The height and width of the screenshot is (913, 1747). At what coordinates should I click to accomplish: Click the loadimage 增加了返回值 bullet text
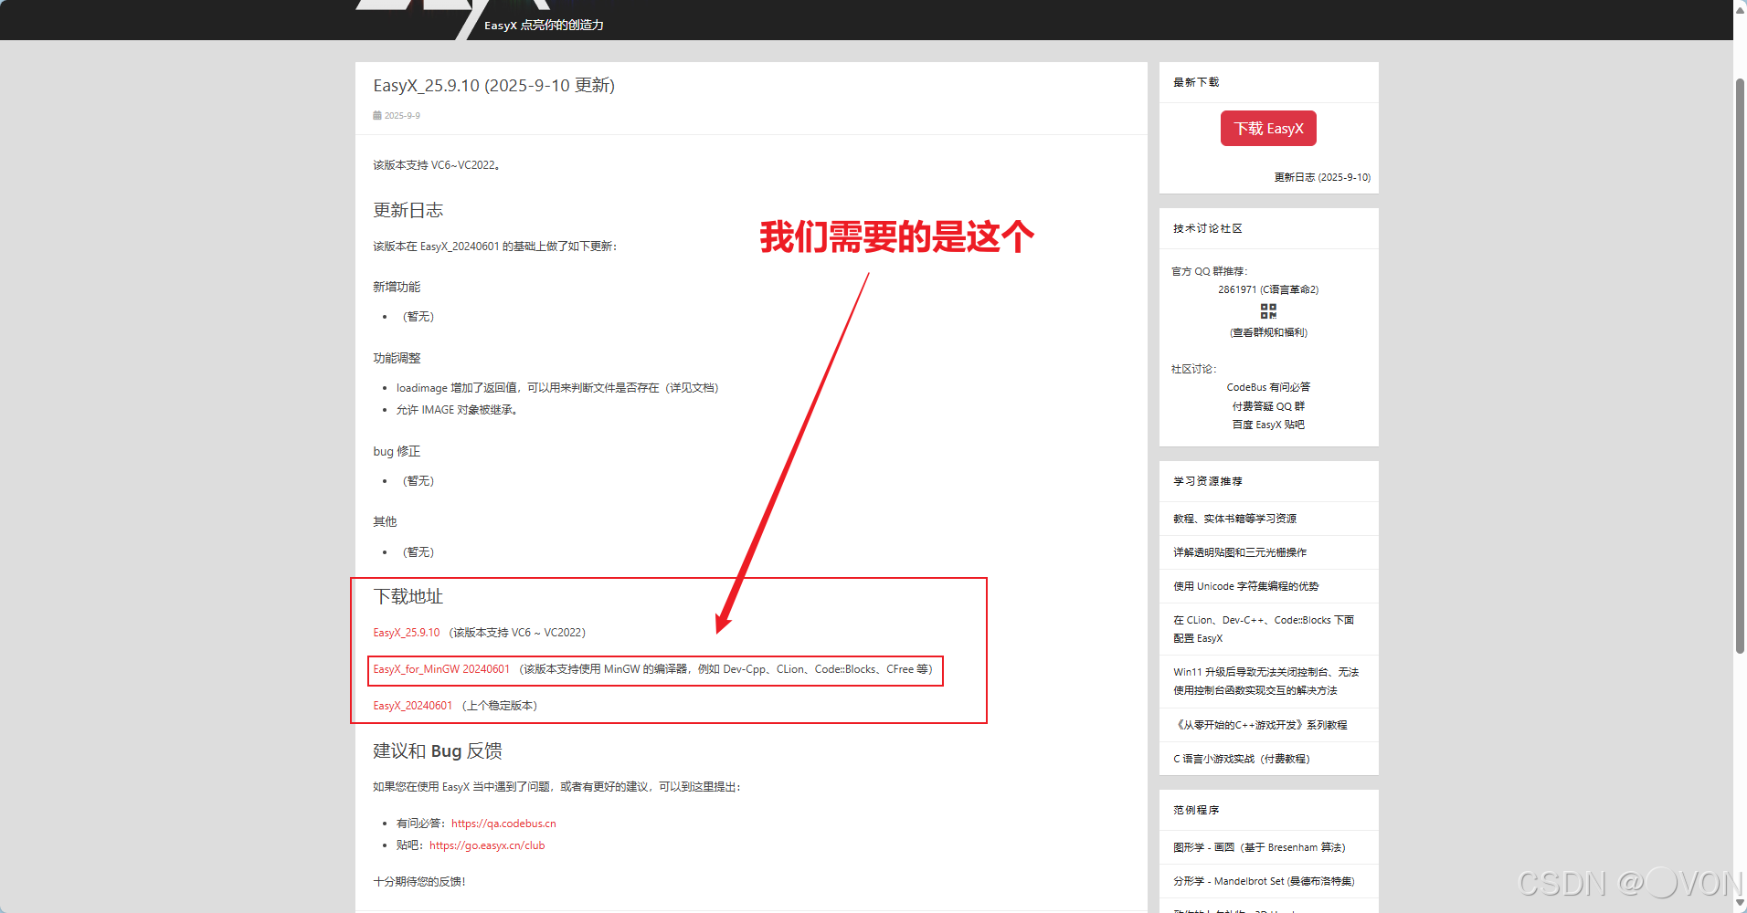(557, 388)
